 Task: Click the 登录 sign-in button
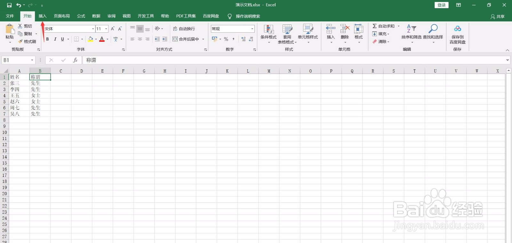442,5
